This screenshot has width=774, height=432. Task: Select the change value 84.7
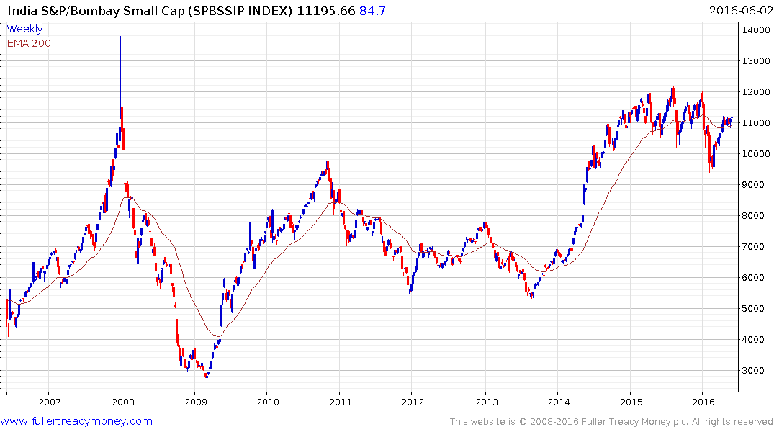point(373,11)
